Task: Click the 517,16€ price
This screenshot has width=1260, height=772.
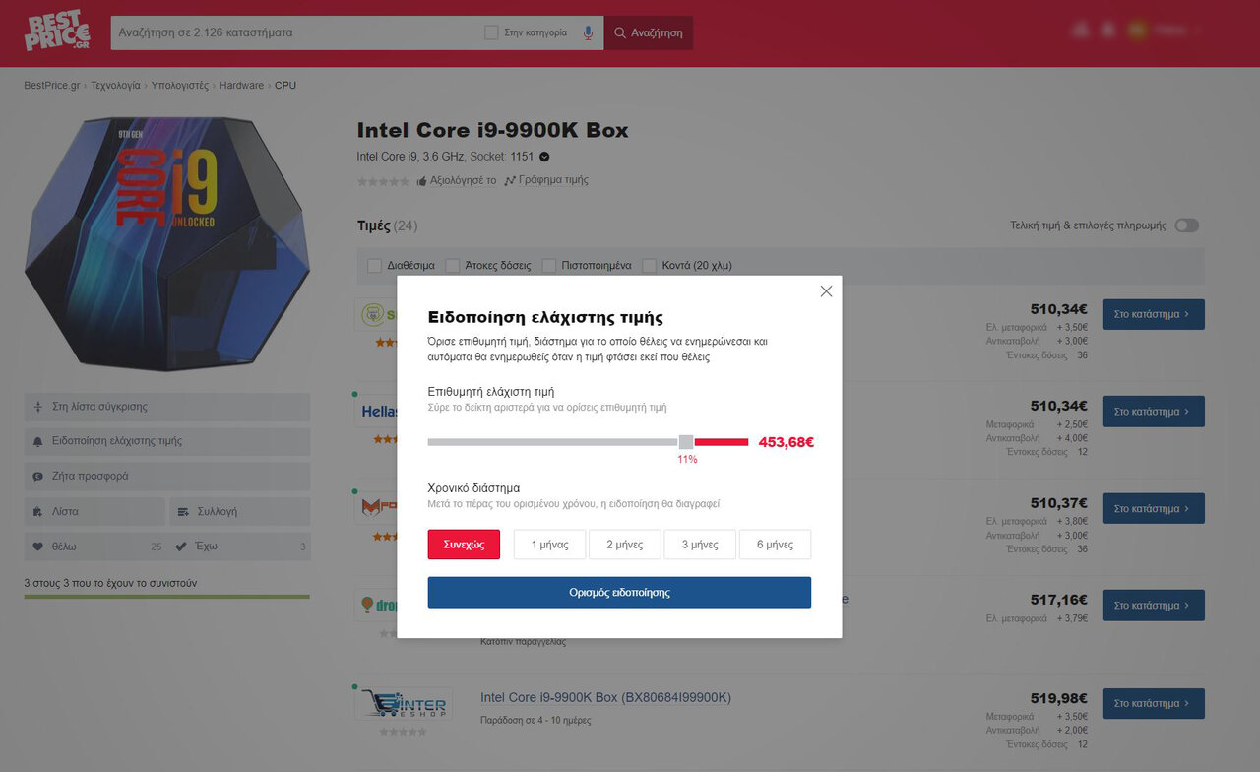Action: click(x=1059, y=600)
